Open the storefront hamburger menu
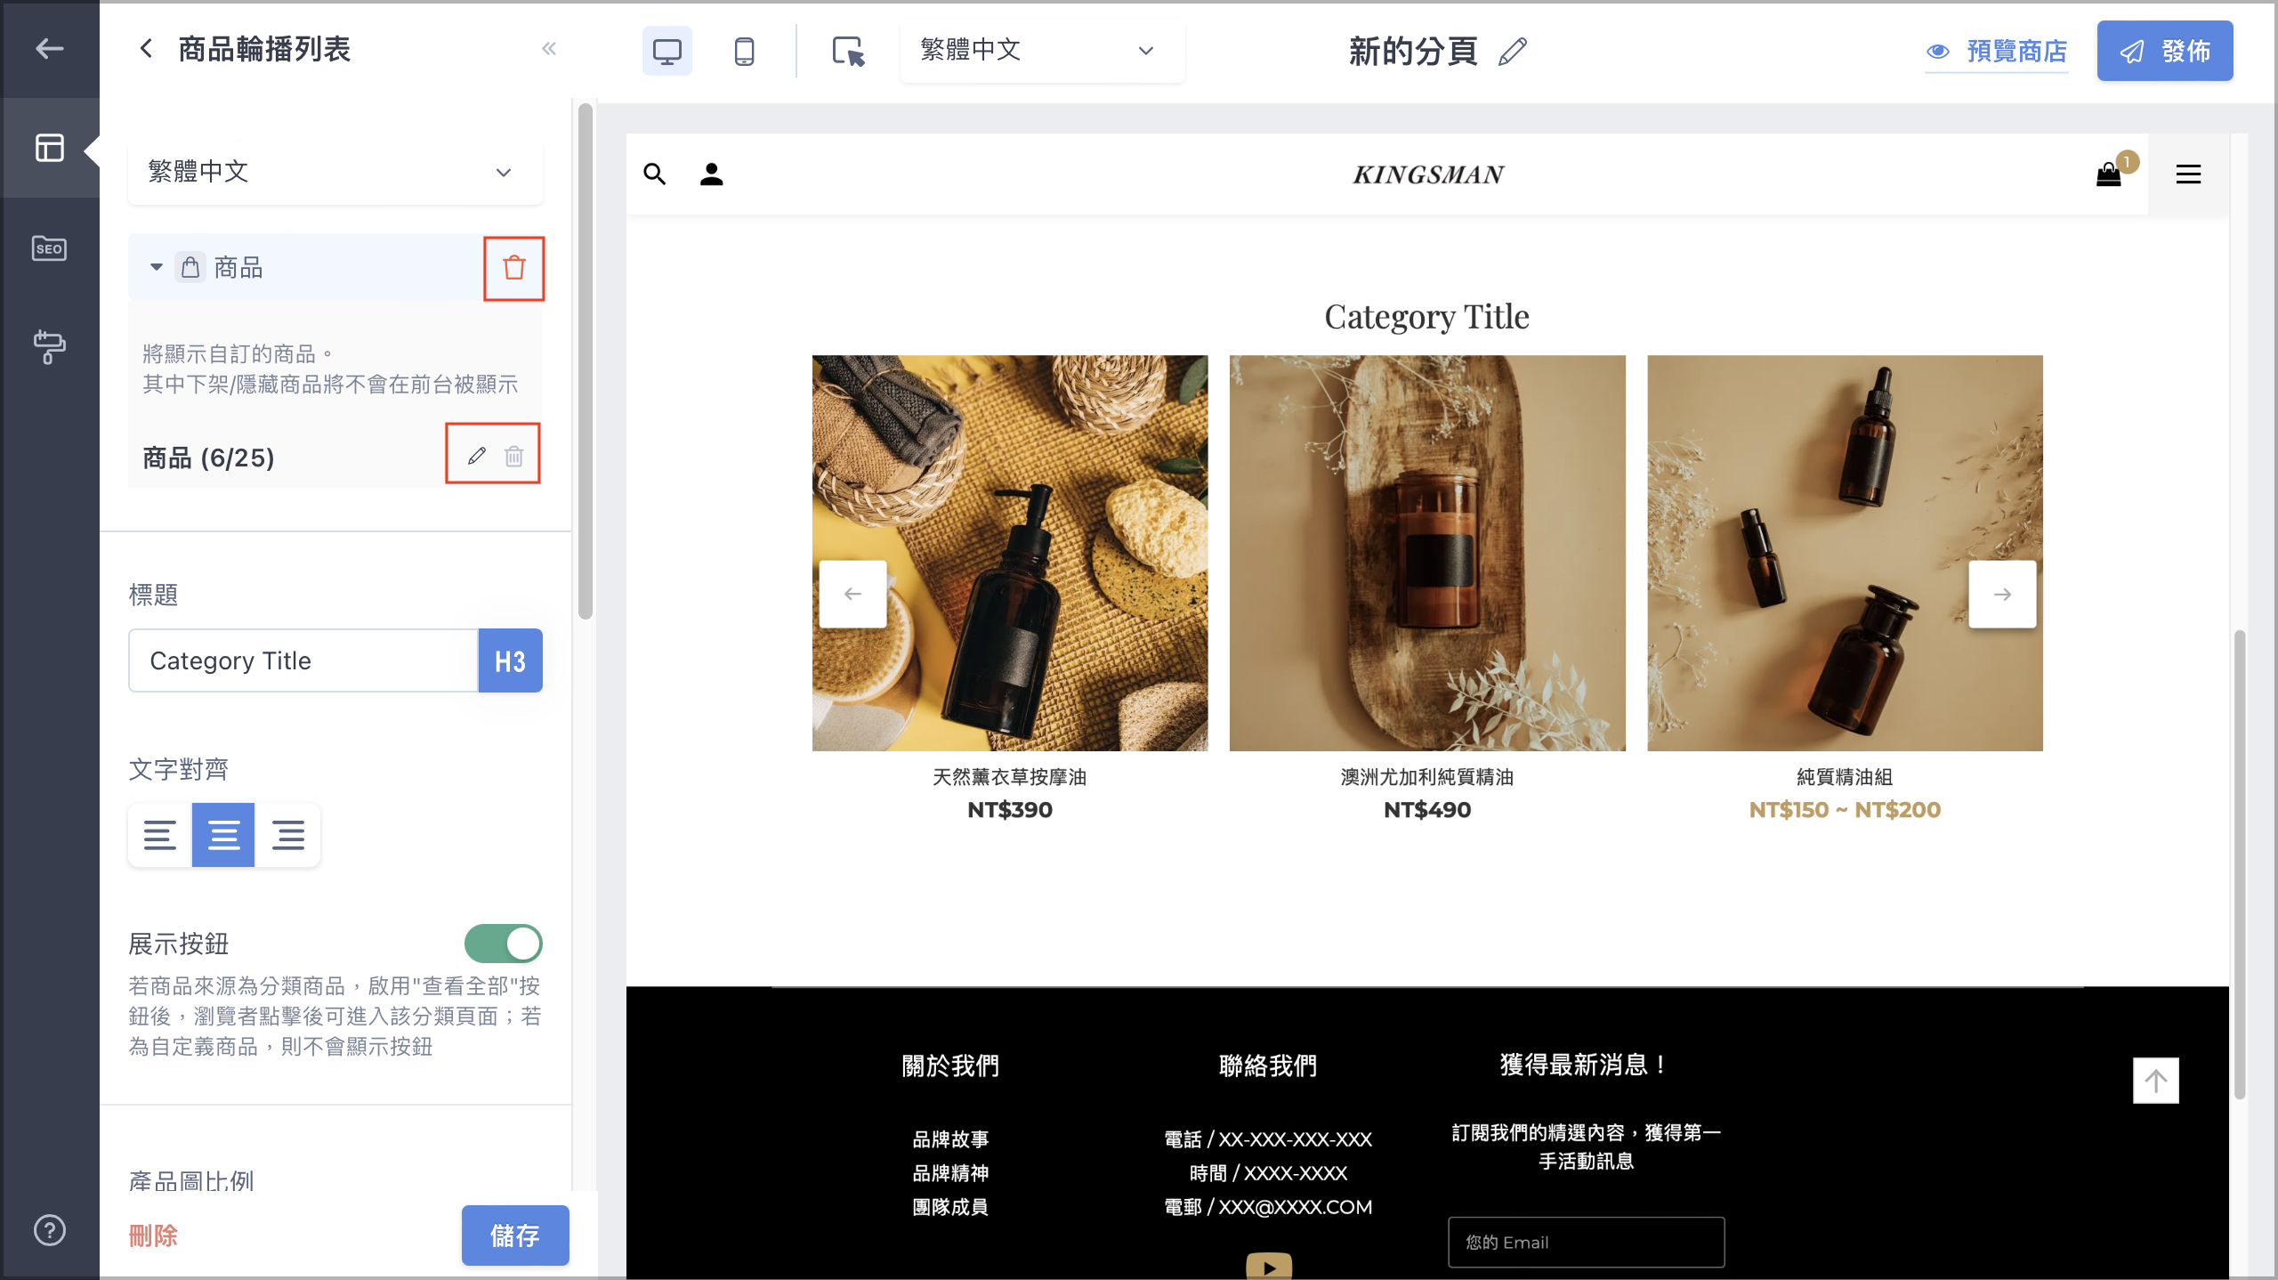 [x=2188, y=174]
